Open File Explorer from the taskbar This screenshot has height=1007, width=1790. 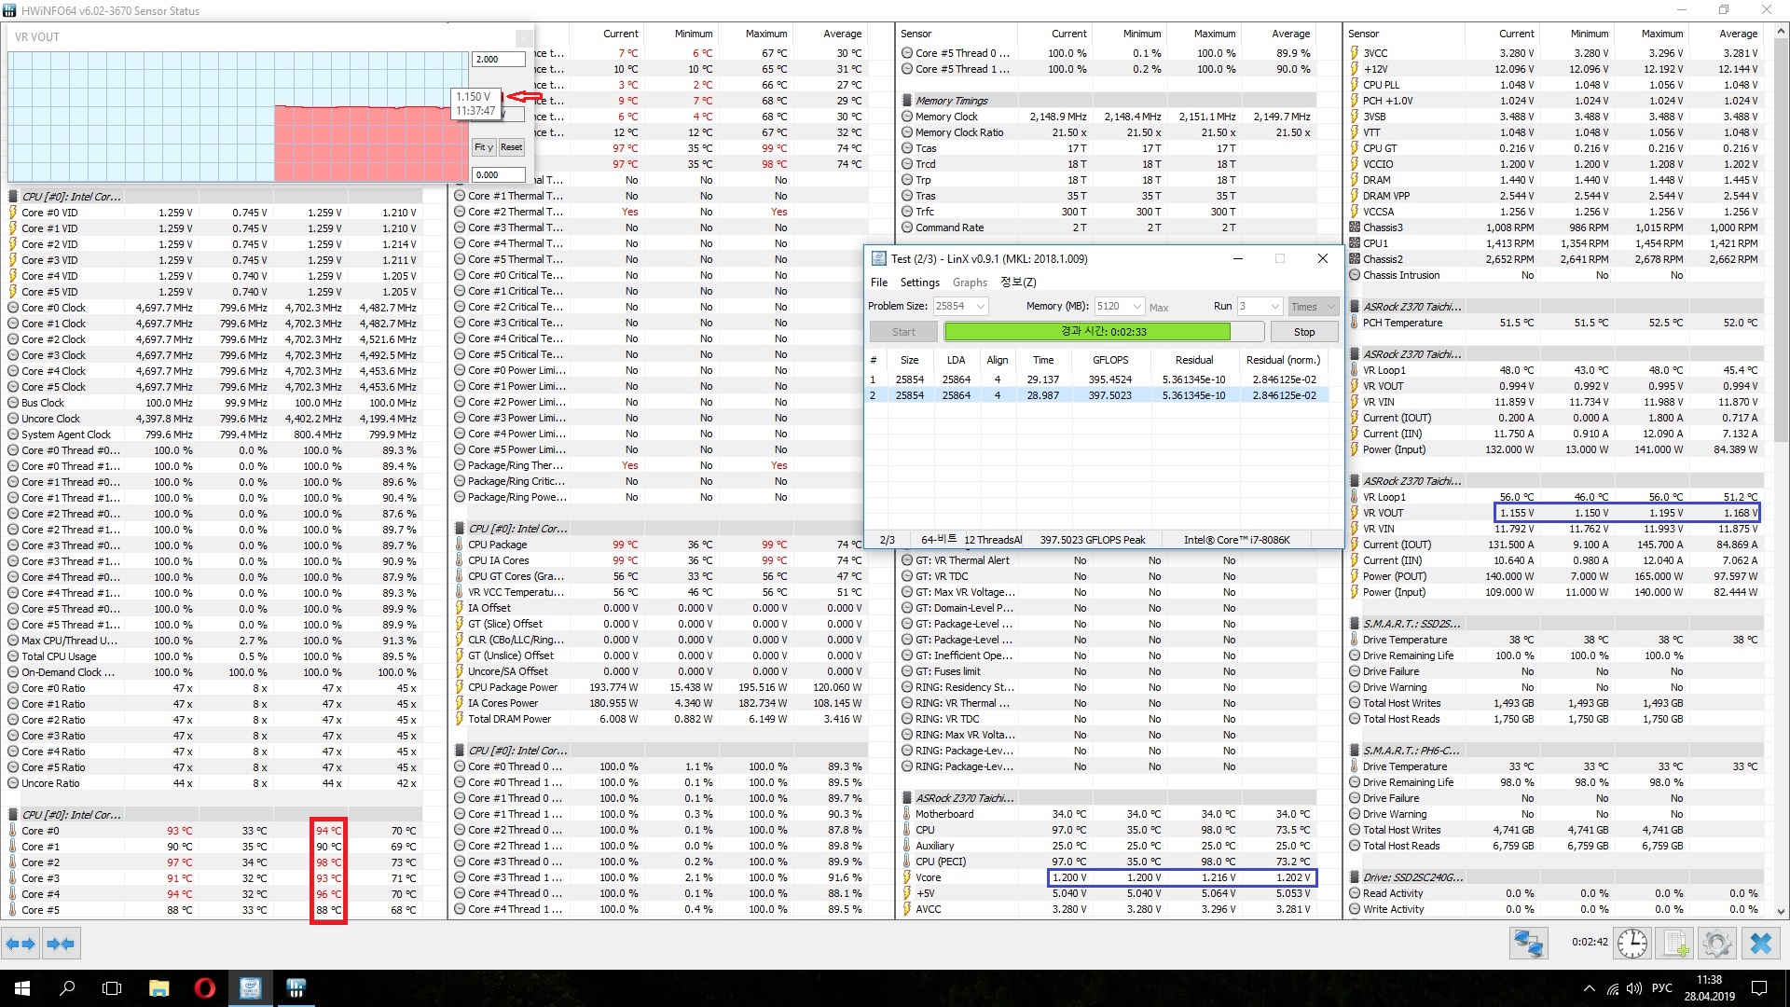tap(158, 988)
